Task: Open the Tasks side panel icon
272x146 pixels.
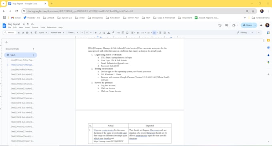Action: (268, 48)
